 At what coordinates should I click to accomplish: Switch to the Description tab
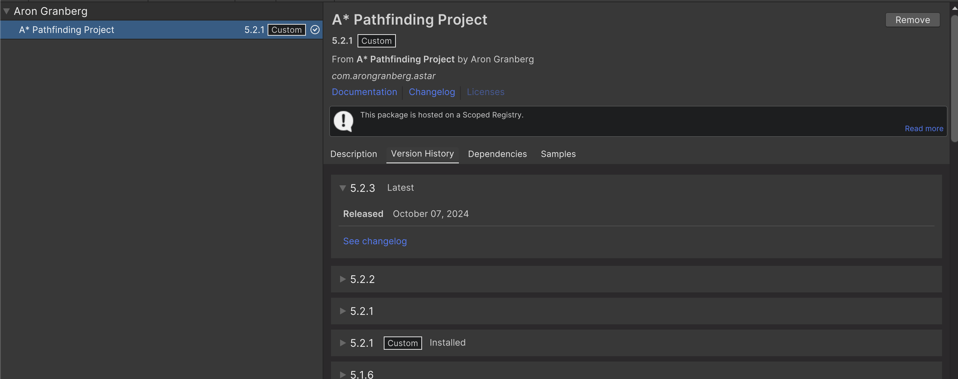[x=354, y=154]
